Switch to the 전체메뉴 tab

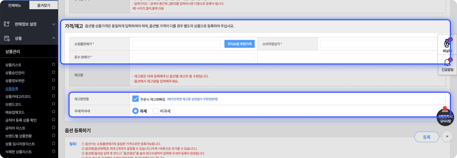pos(15,5)
